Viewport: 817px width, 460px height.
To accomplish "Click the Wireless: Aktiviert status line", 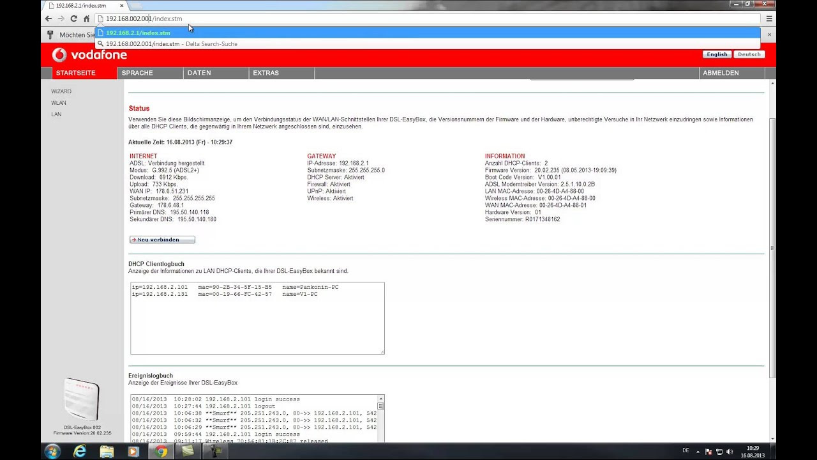I will pyautogui.click(x=330, y=198).
